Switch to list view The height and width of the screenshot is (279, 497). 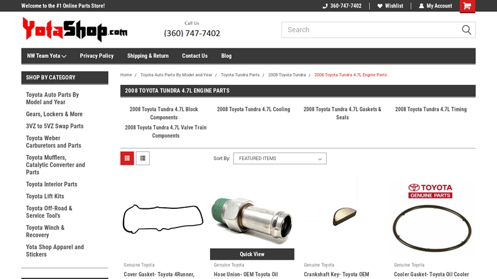coord(143,158)
